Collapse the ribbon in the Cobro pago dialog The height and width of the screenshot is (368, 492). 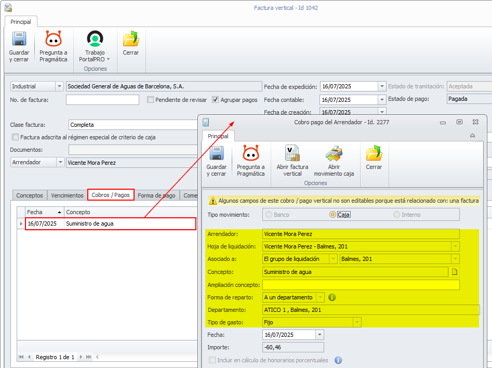[472, 136]
